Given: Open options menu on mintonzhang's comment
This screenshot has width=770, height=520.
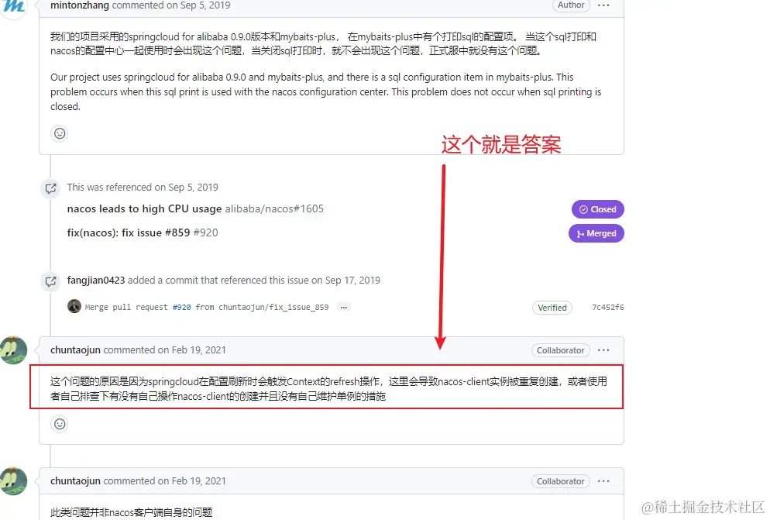Looking at the screenshot, I should (603, 5).
